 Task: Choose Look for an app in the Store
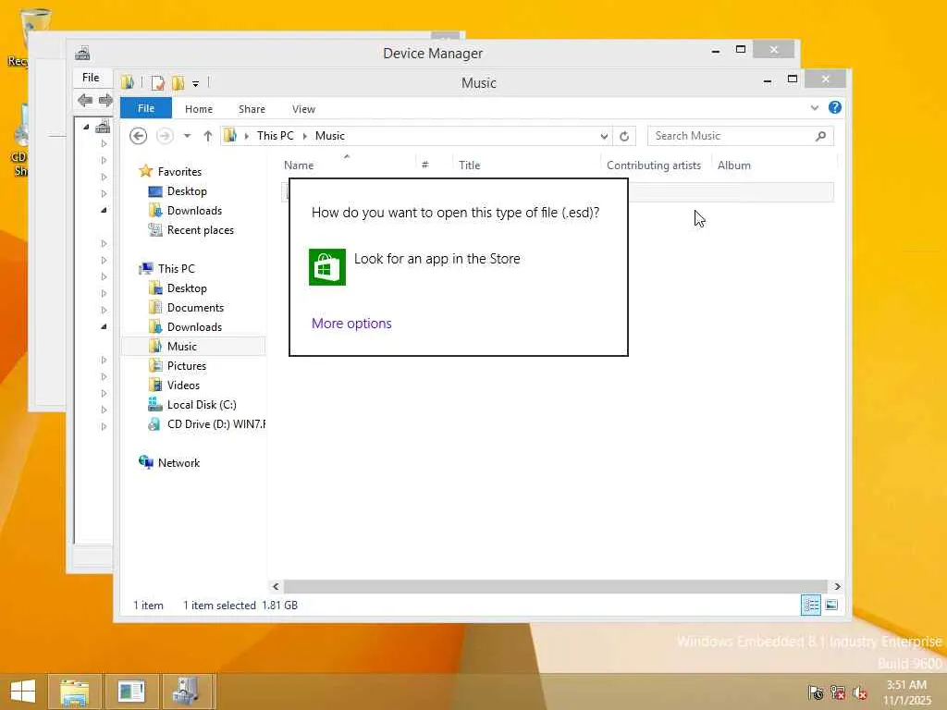(437, 259)
